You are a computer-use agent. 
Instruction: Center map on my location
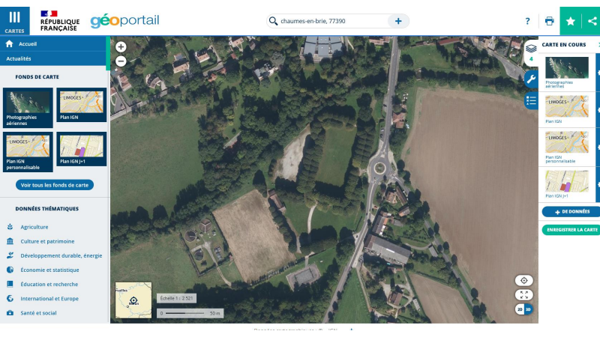(x=524, y=280)
